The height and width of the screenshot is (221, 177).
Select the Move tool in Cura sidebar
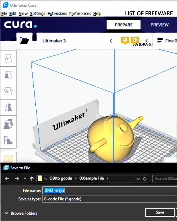8,58
